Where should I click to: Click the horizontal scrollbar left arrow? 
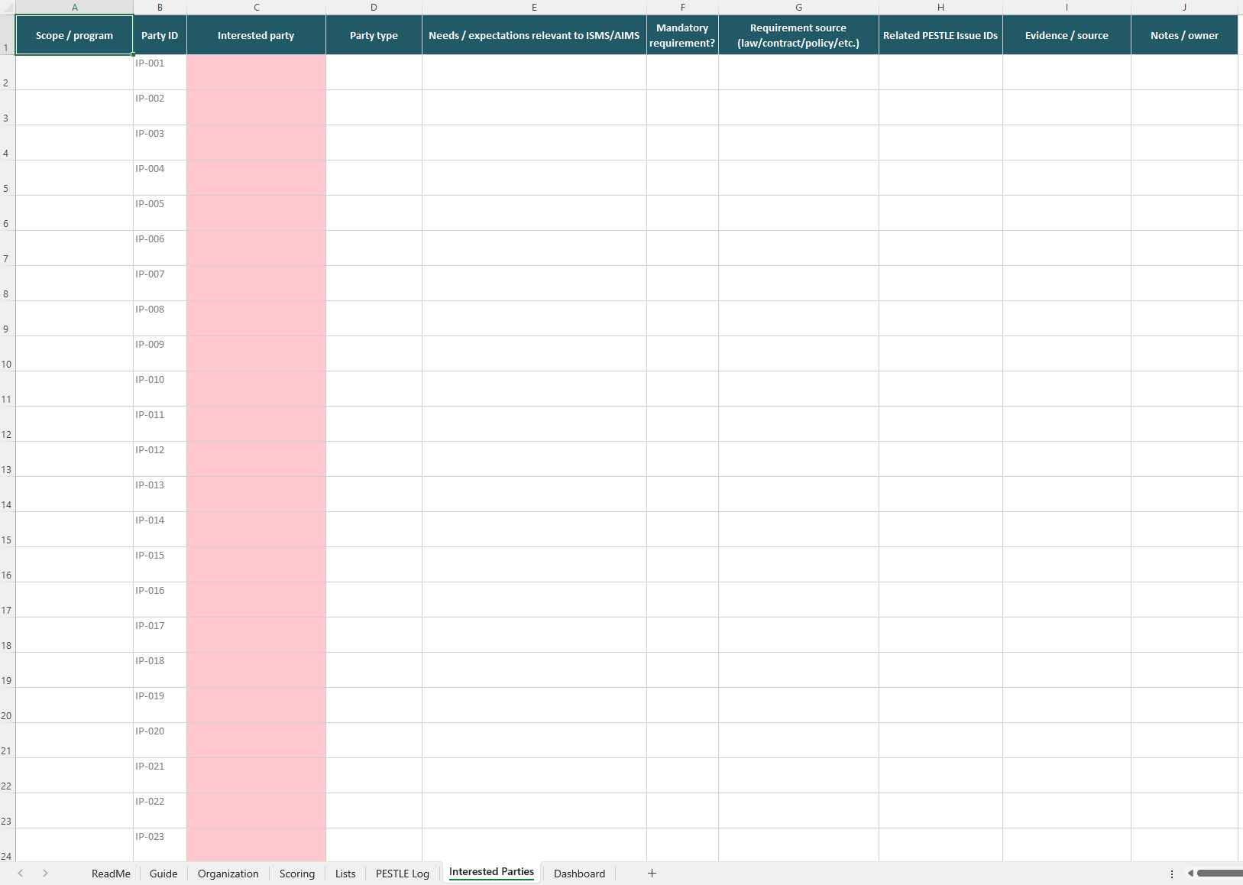[1190, 874]
